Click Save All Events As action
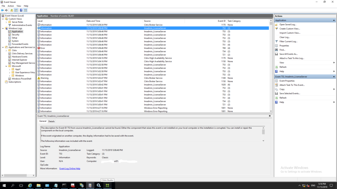 click(288, 54)
